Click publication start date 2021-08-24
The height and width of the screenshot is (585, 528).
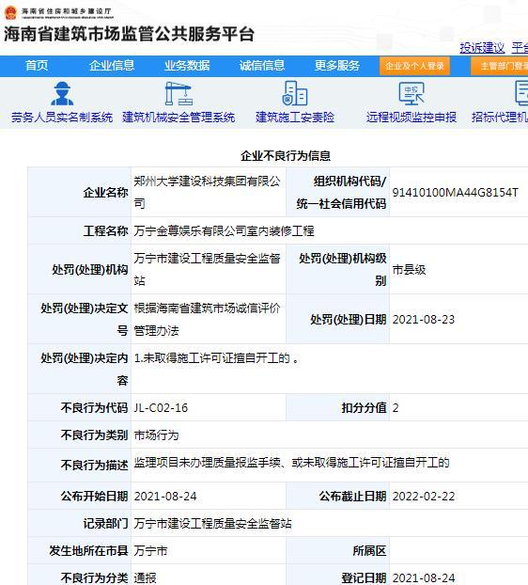165,497
